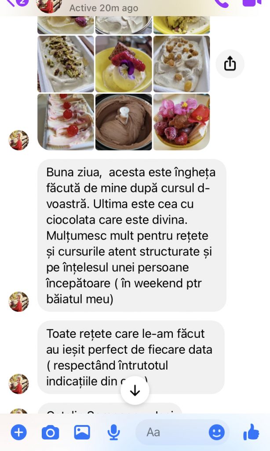Go back using the top-left arrow
270x451 pixels.
pos(11,3)
